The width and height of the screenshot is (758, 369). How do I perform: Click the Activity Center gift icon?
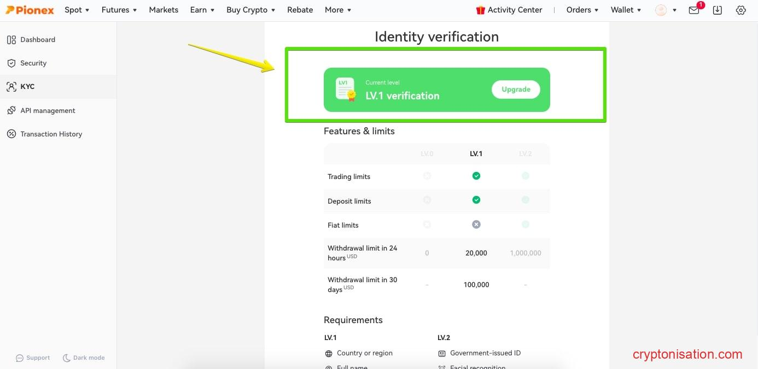481,10
